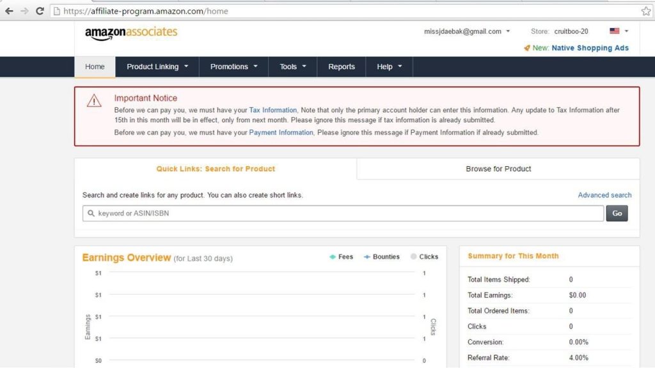Open the Tax Information link
The image size is (655, 368).
click(272, 110)
